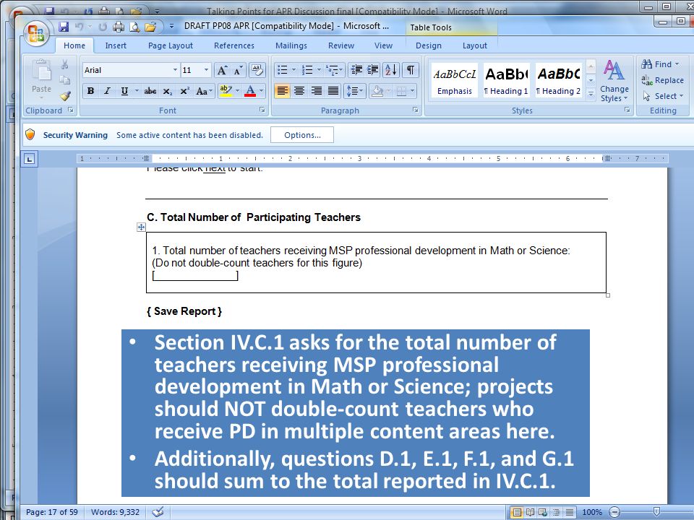Click the Open folder icon in Quick Access
This screenshot has height=520, width=694.
click(150, 27)
